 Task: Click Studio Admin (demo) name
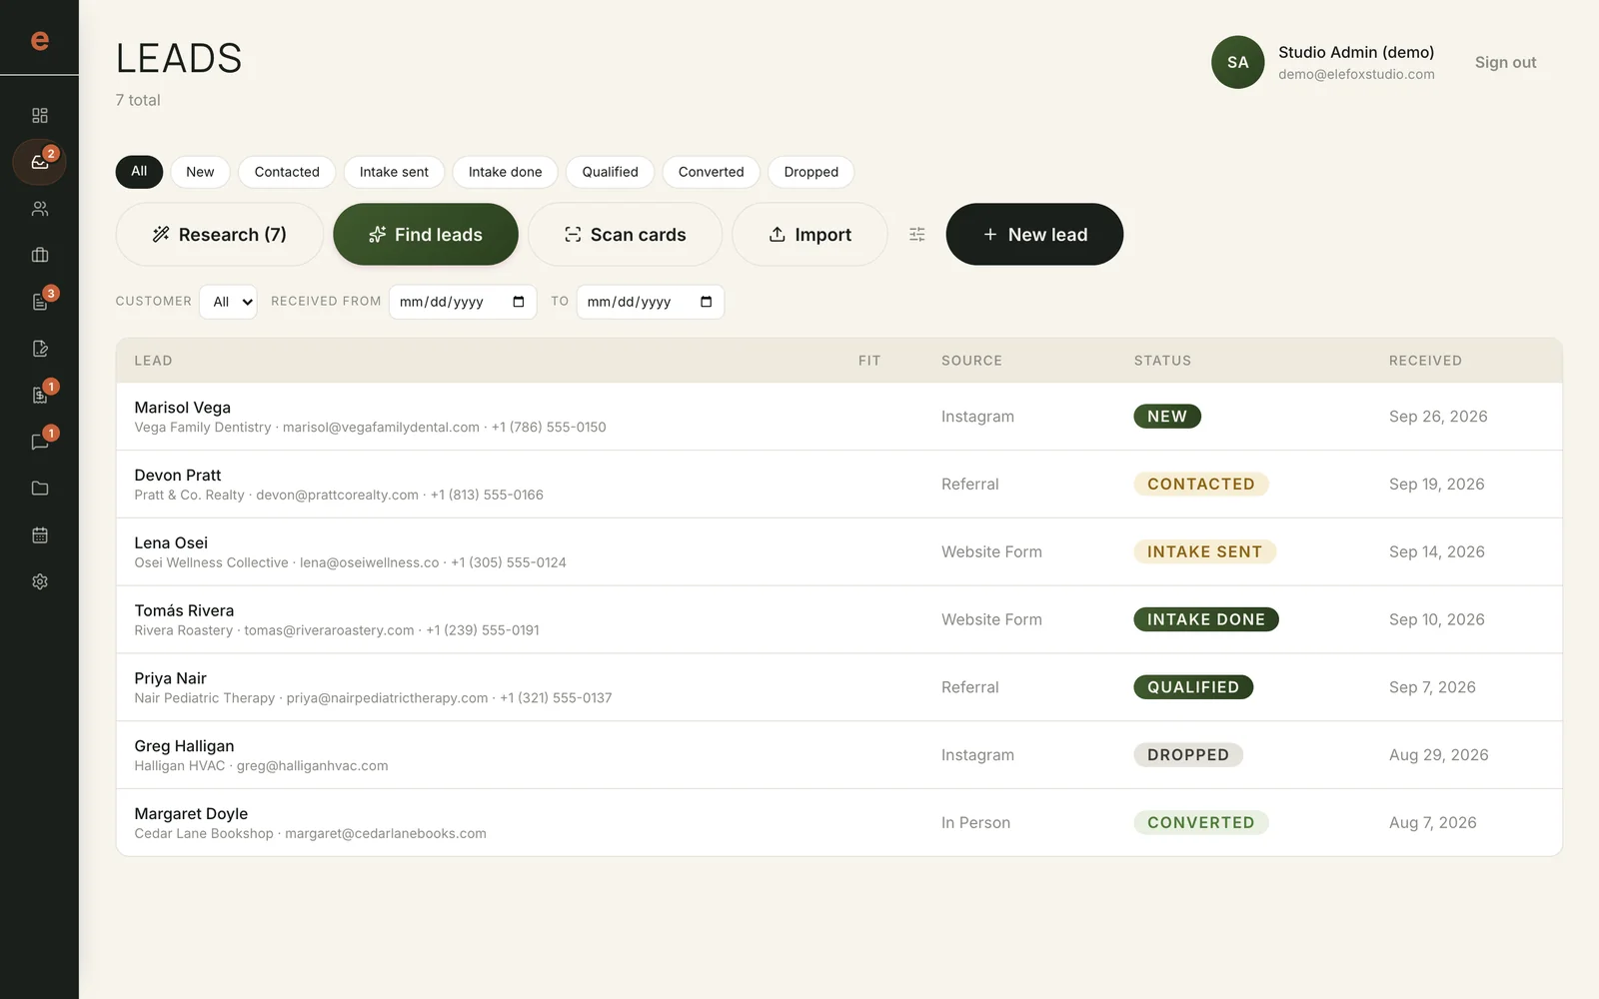click(1356, 52)
